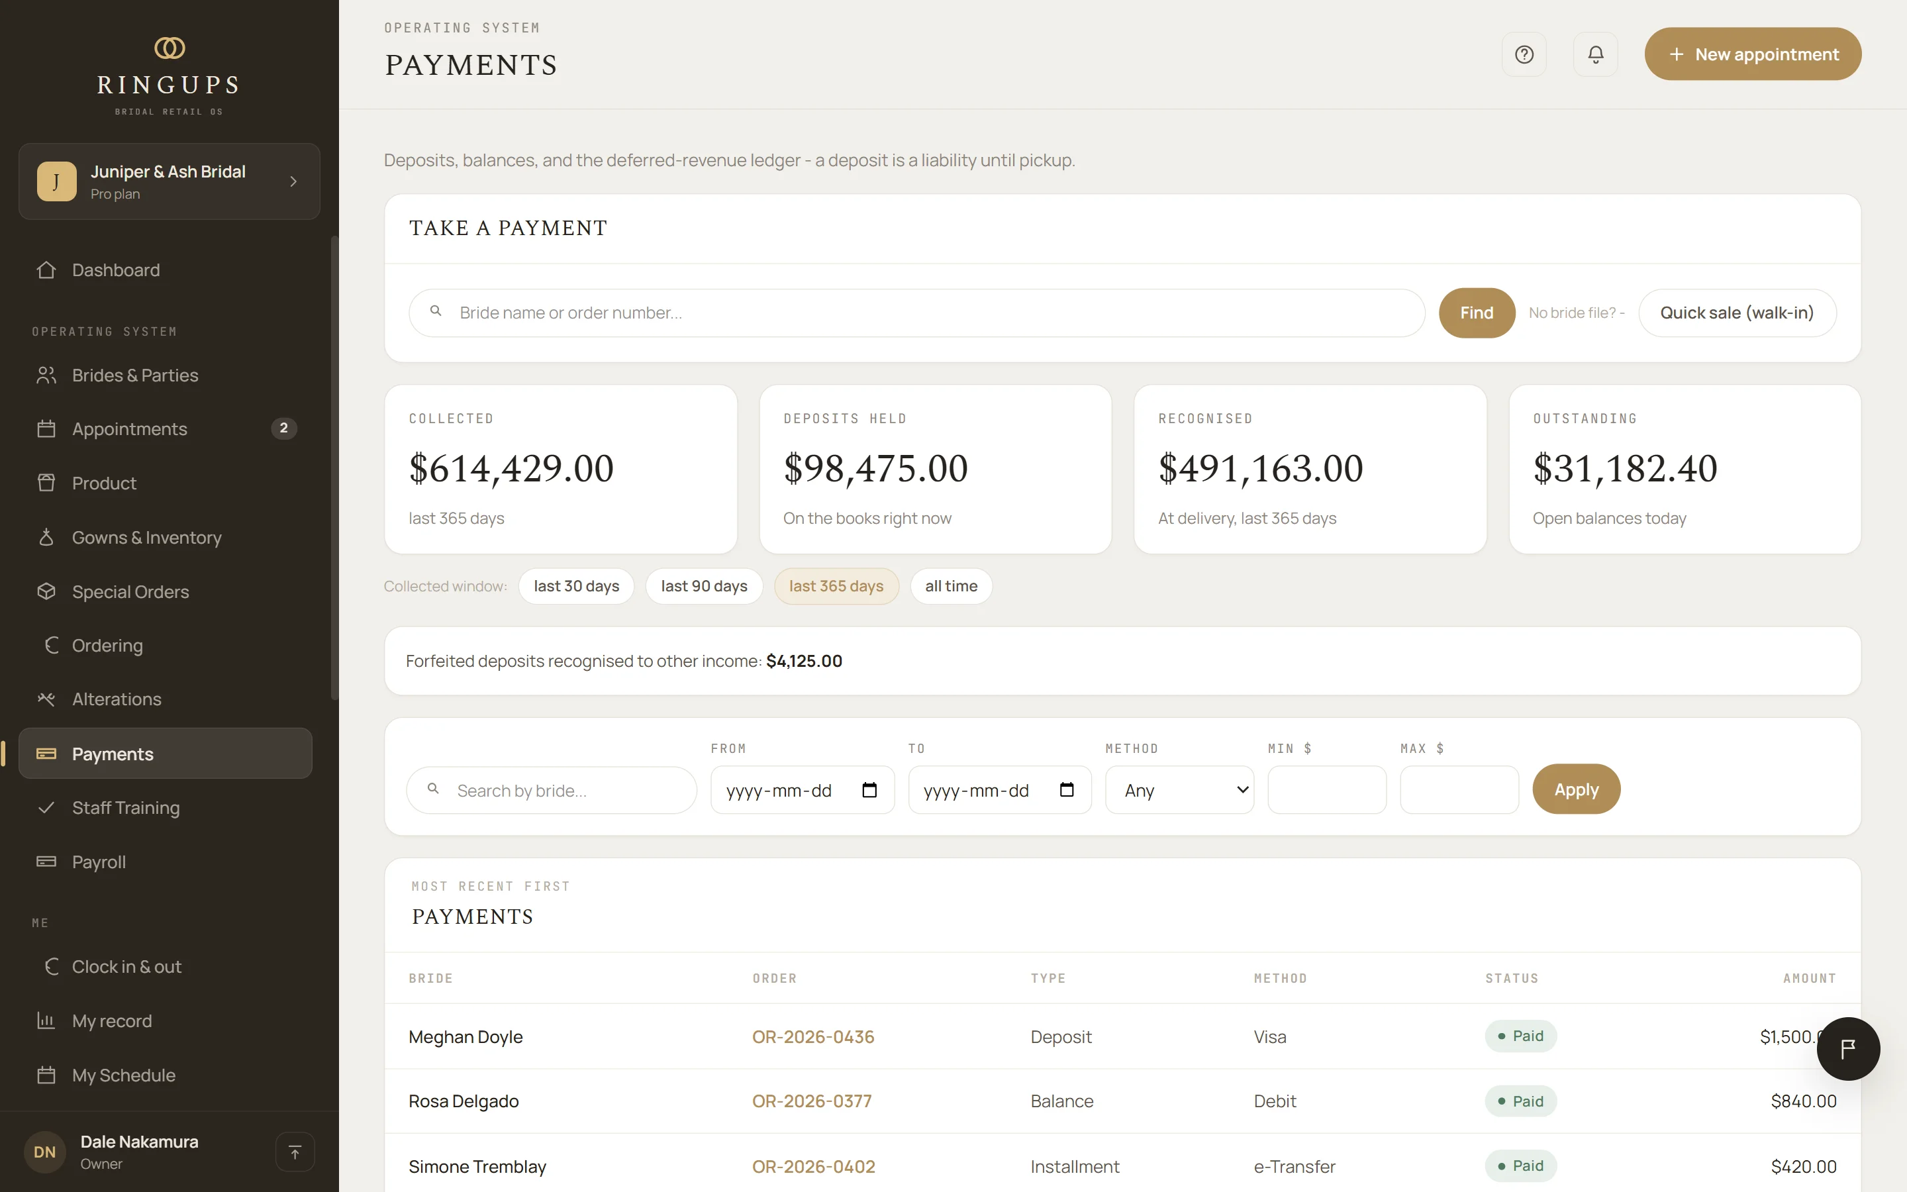Open the Method dropdown set to Any
The image size is (1907, 1192).
point(1179,790)
